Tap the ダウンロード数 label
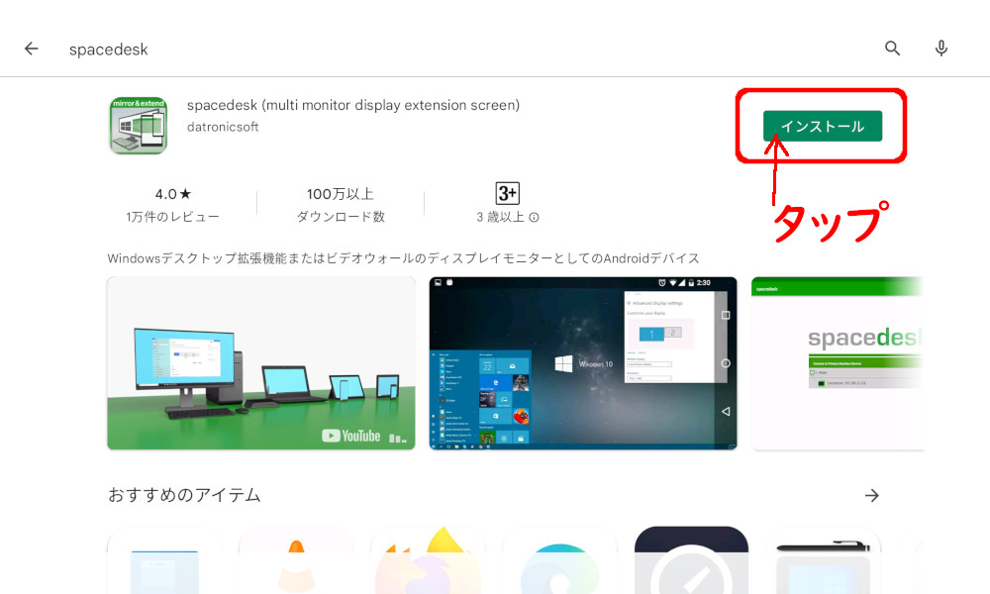 tap(341, 217)
